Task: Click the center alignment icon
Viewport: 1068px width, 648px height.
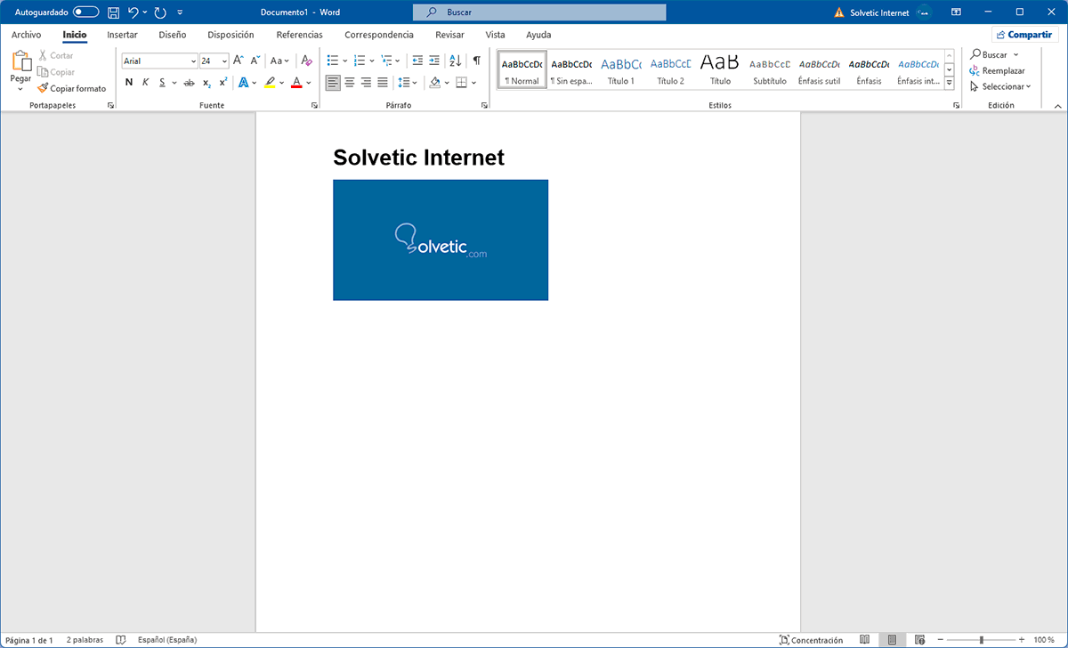Action: [349, 83]
